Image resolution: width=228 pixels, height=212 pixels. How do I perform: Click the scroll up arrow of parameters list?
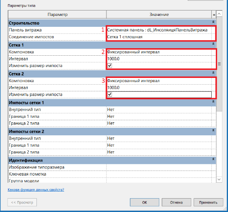219,14
